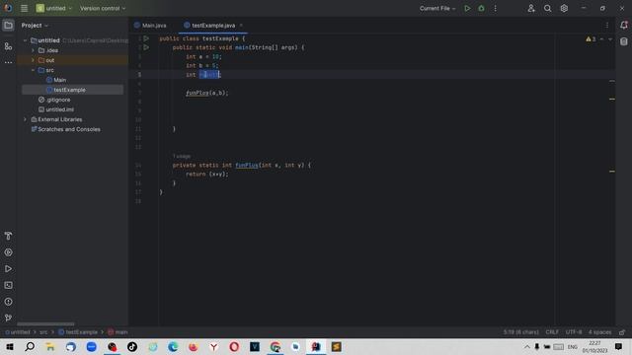This screenshot has width=632, height=355.
Task: Open Windows notification center
Action: coord(619,347)
